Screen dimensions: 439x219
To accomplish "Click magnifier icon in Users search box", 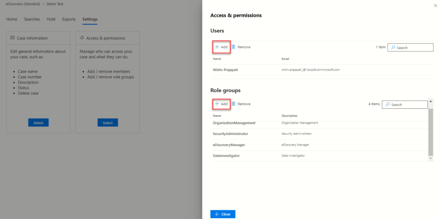I will (x=393, y=48).
